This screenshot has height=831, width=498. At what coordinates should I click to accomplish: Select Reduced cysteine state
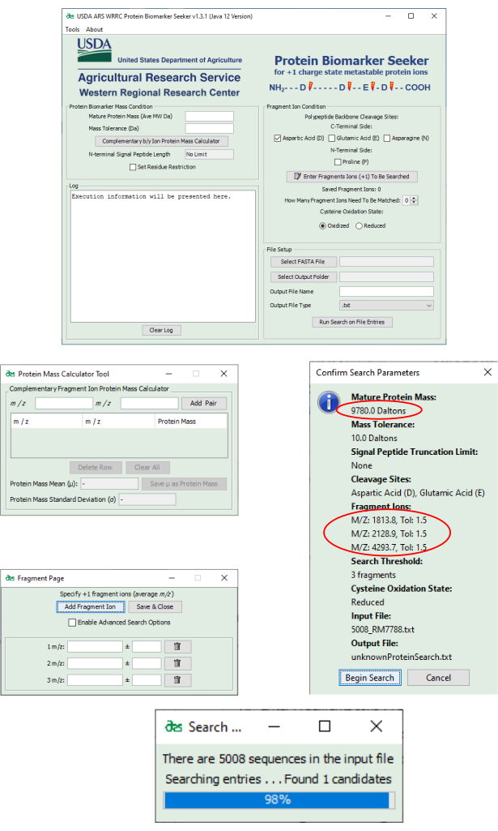point(359,225)
